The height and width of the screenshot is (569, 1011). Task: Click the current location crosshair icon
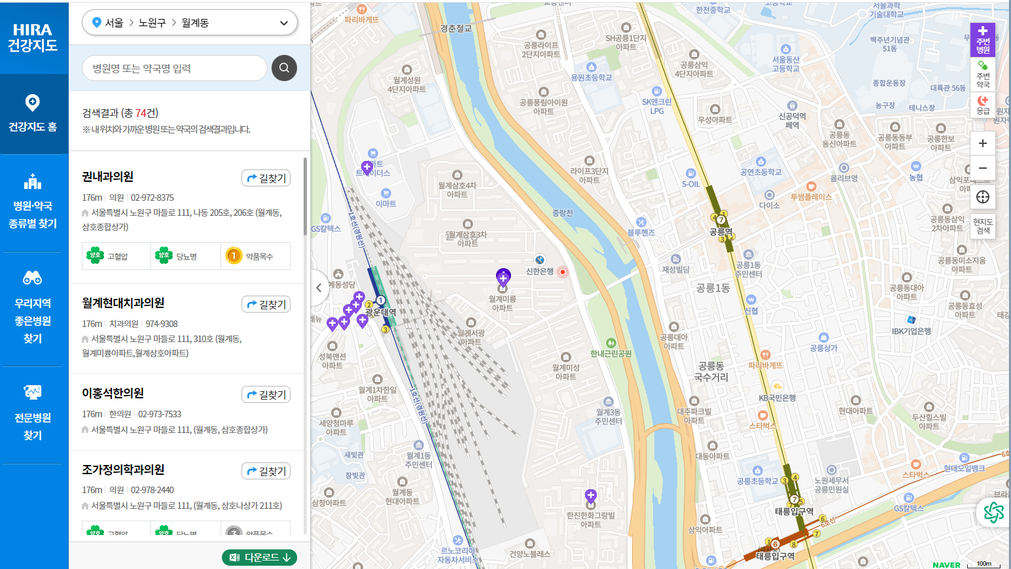983,197
